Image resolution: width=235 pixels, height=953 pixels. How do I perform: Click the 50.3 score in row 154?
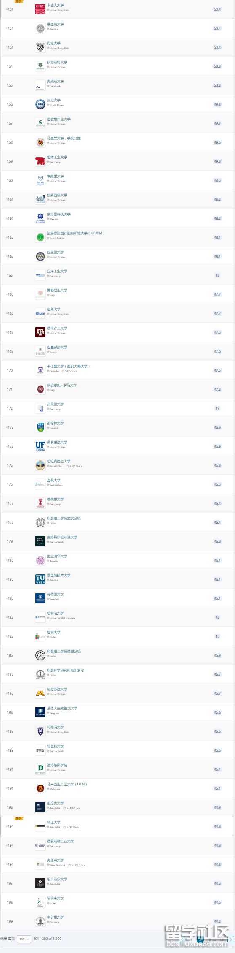217,66
